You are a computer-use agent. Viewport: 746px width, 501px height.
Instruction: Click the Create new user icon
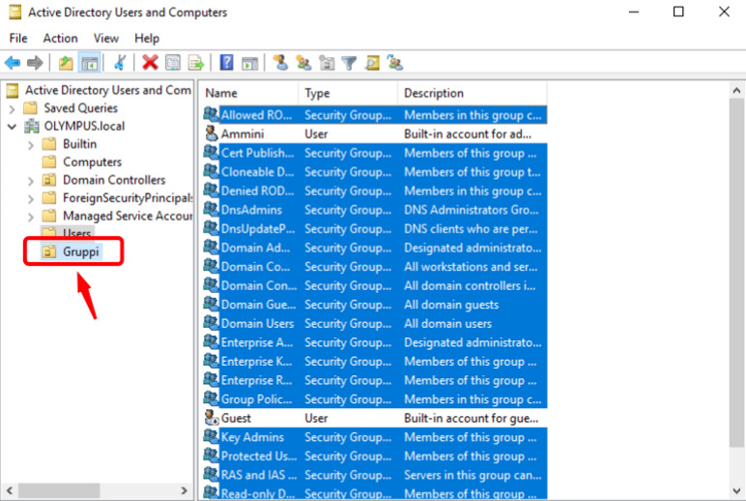280,63
